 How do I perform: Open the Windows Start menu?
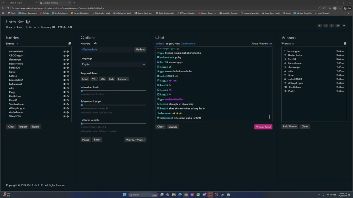[125, 195]
